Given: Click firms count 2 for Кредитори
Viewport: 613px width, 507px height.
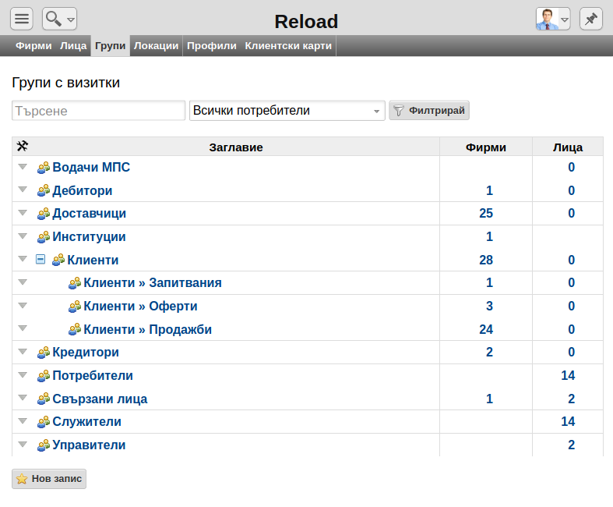Looking at the screenshot, I should coord(489,353).
